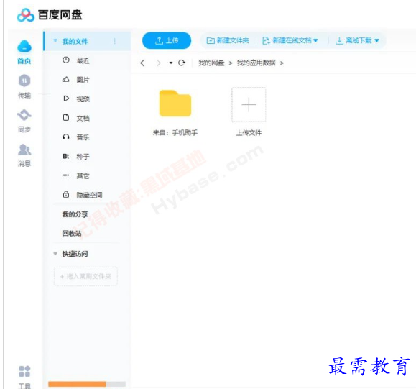The image size is (416, 389).
Task: Collapse the 我的文件 tree arrow
Action: pyautogui.click(x=55, y=41)
